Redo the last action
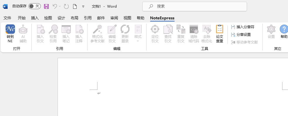Viewport: 288px width, 116px height. (66, 6)
